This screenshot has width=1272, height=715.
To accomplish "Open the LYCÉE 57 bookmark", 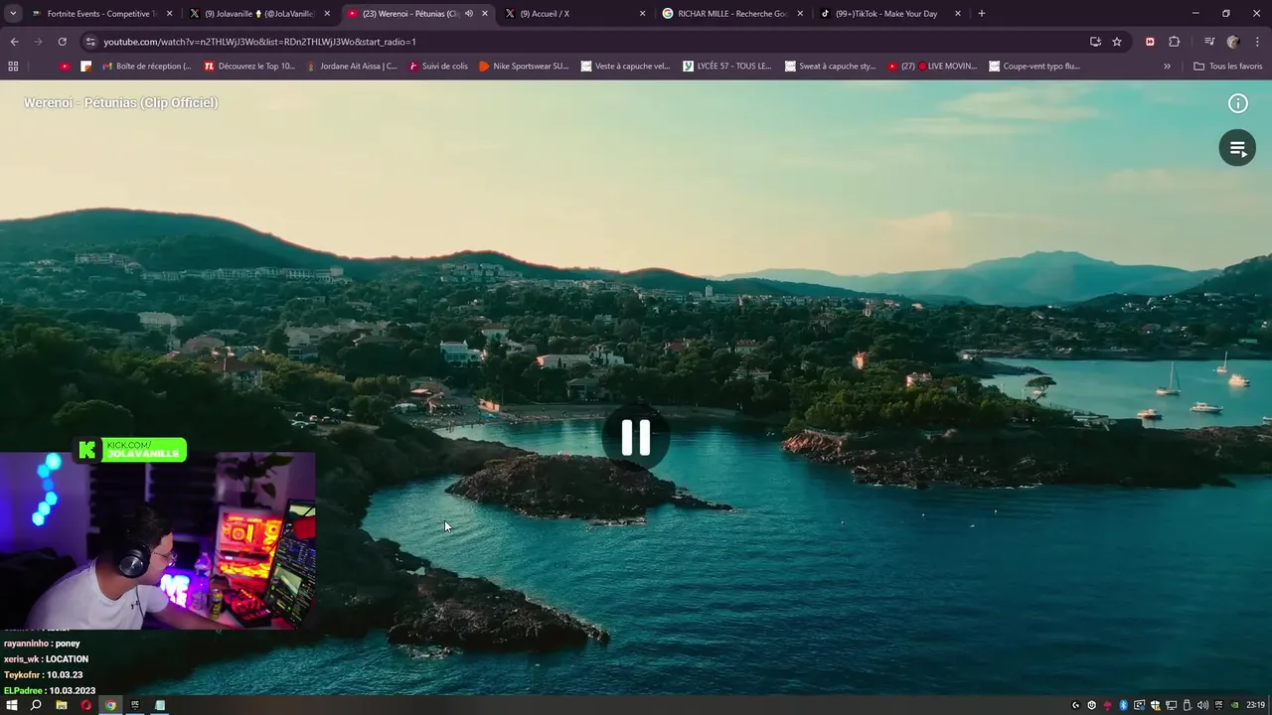I will point(727,67).
